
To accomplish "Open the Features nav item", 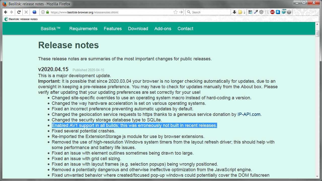I will click(113, 29).
